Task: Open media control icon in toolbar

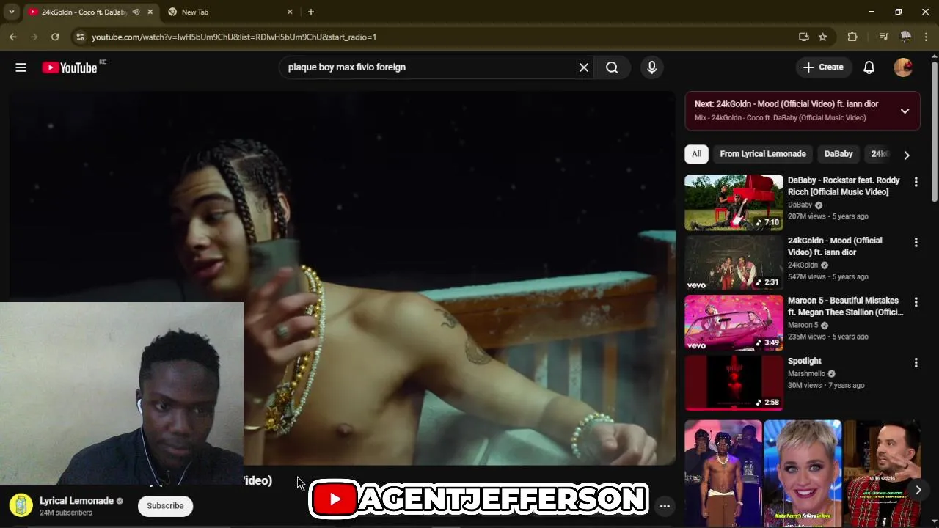Action: tap(884, 37)
